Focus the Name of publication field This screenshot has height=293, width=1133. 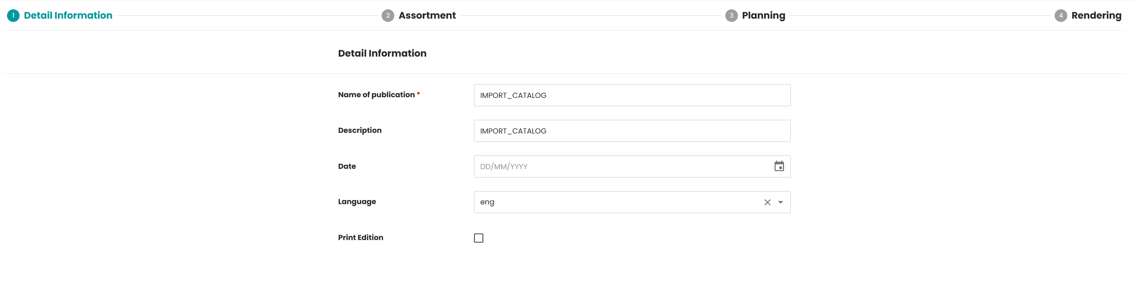click(632, 95)
